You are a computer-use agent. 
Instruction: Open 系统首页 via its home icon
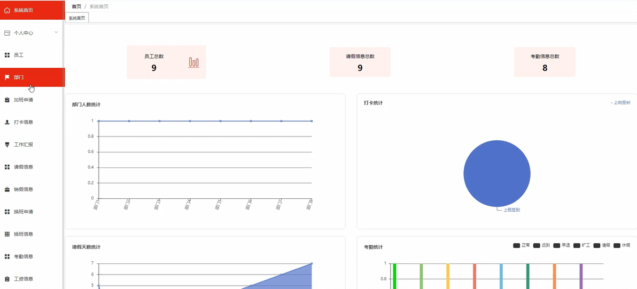point(7,10)
